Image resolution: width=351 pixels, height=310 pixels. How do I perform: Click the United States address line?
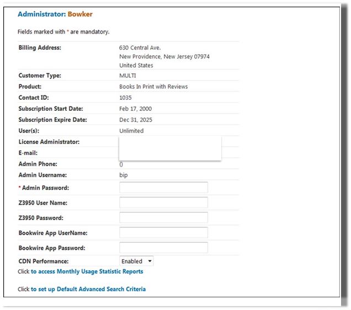click(136, 65)
